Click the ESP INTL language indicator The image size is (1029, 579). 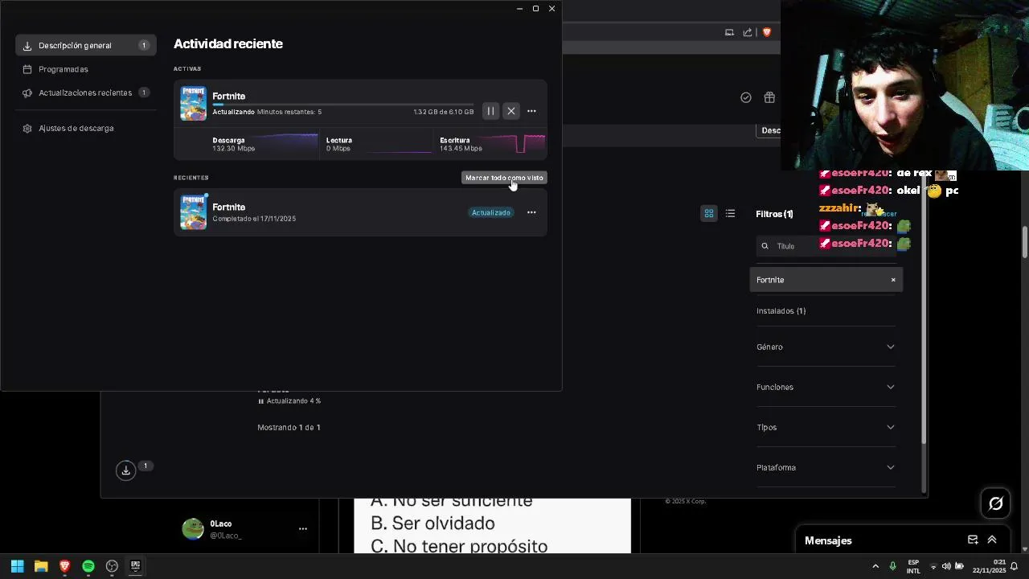913,566
